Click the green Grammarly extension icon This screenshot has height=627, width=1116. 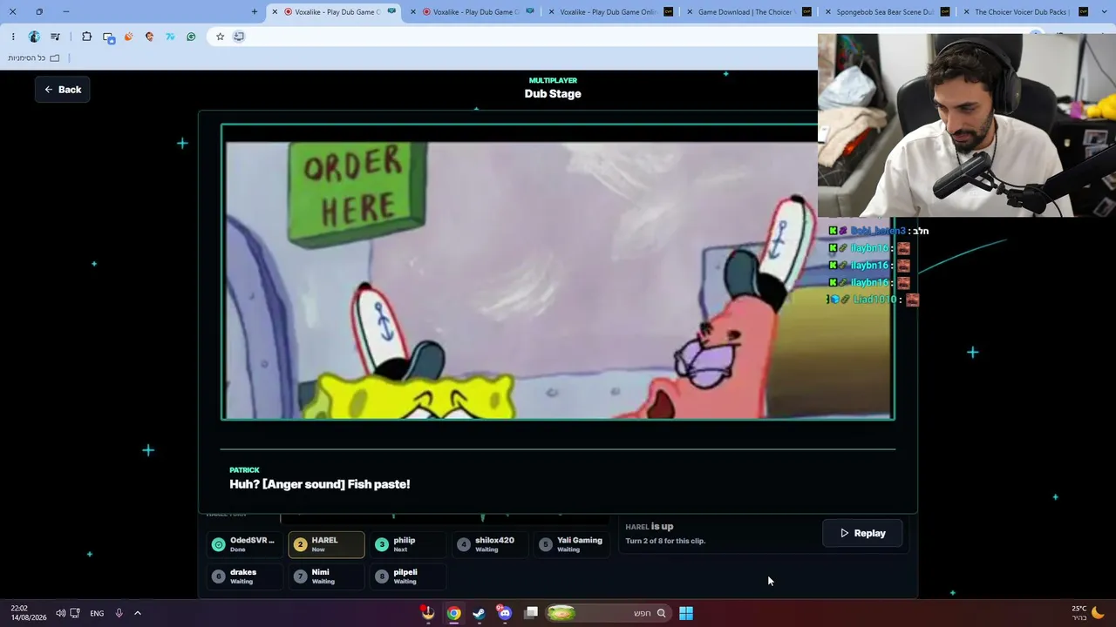191,37
